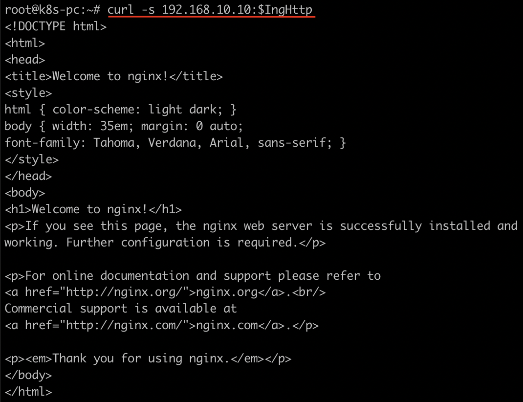This screenshot has height=402, width=523.
Task: Click the h1 Welcome to nginx! heading line
Action: click(x=93, y=209)
